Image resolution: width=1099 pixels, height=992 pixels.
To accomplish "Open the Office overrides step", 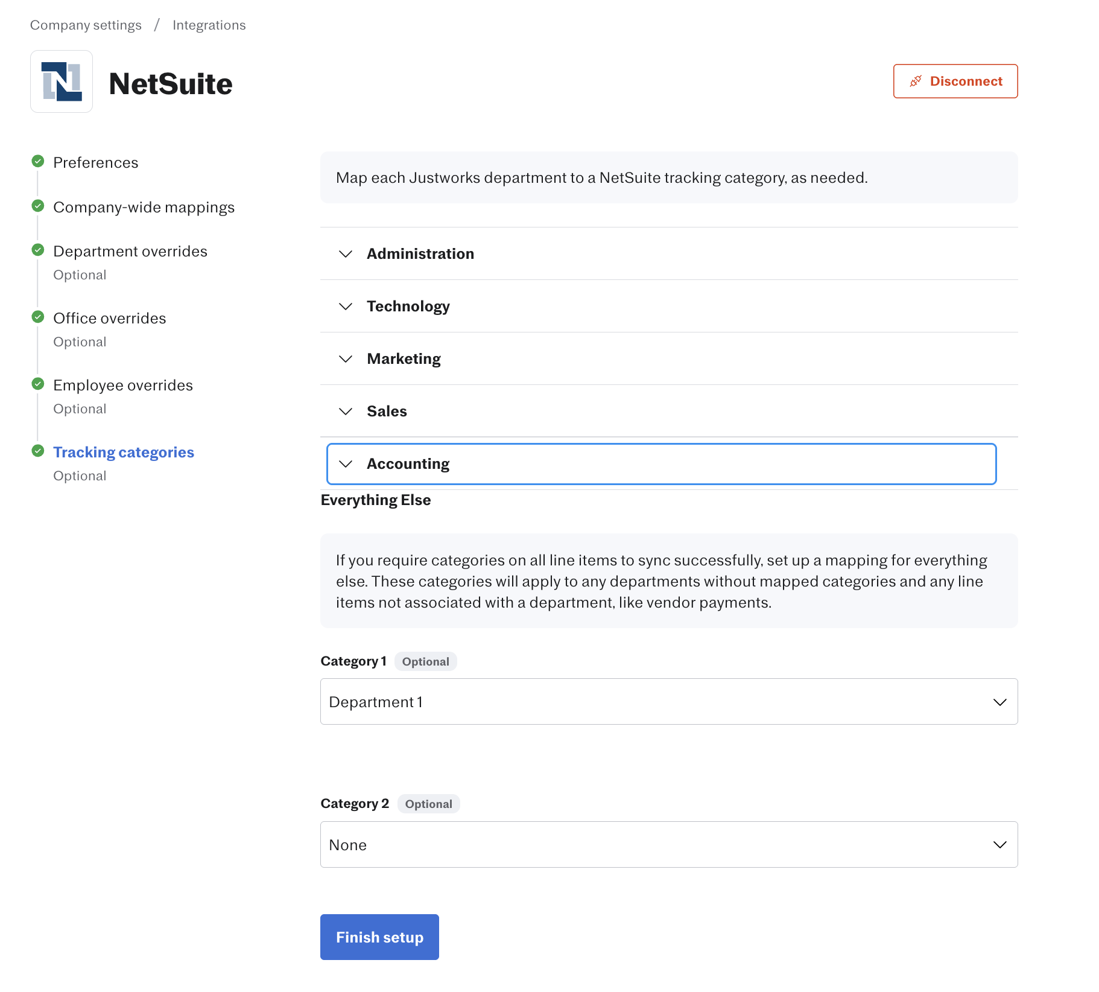I will click(110, 318).
